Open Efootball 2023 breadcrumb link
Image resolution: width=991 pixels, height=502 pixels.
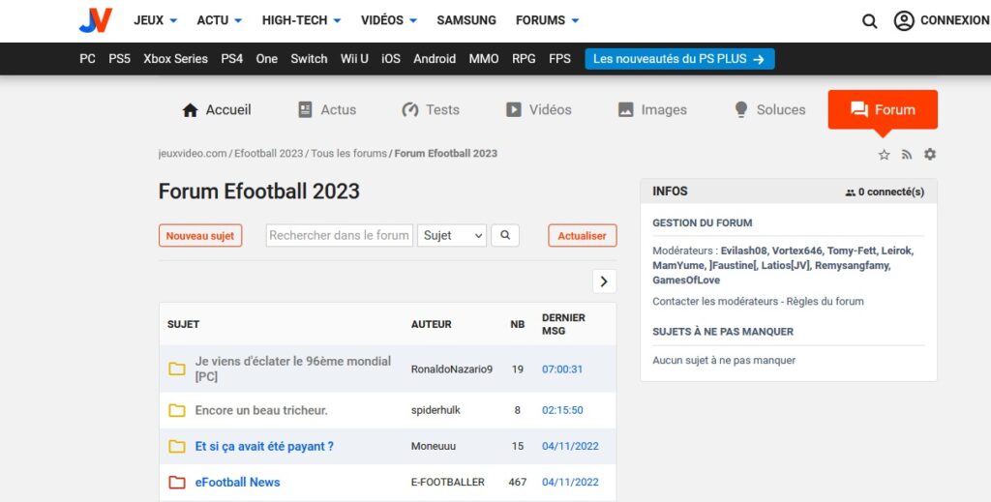pyautogui.click(x=269, y=154)
